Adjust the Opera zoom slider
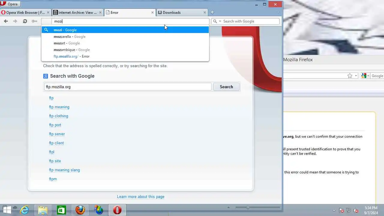Screen dimensions: 384x216 pos(248,207)
